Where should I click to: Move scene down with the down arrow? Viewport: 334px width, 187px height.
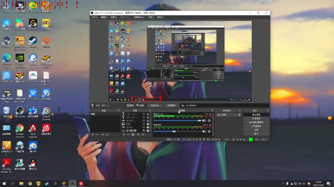coord(107,135)
